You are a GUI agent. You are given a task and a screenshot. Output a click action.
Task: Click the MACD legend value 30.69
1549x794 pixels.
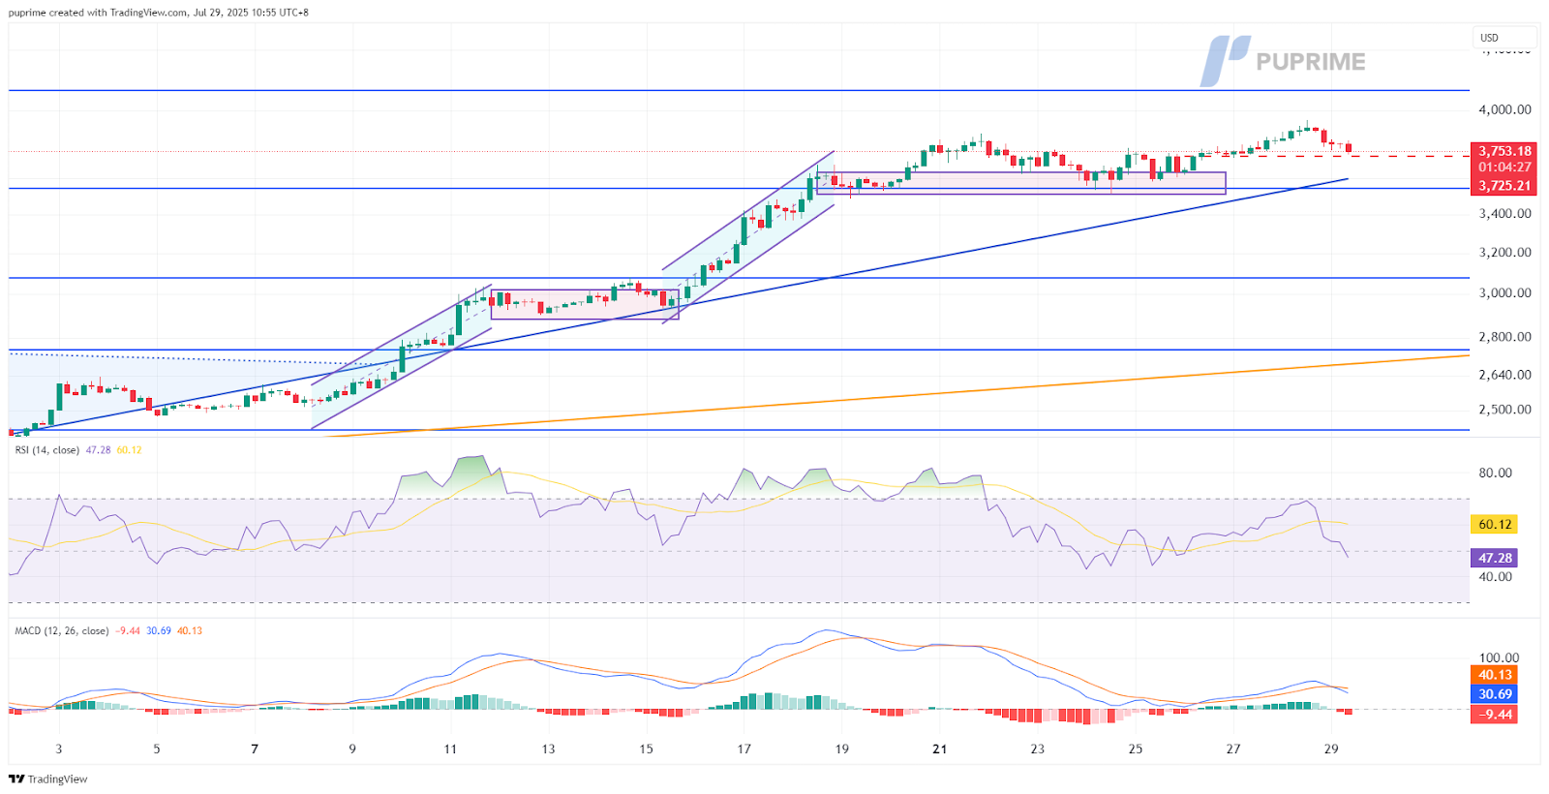(159, 630)
